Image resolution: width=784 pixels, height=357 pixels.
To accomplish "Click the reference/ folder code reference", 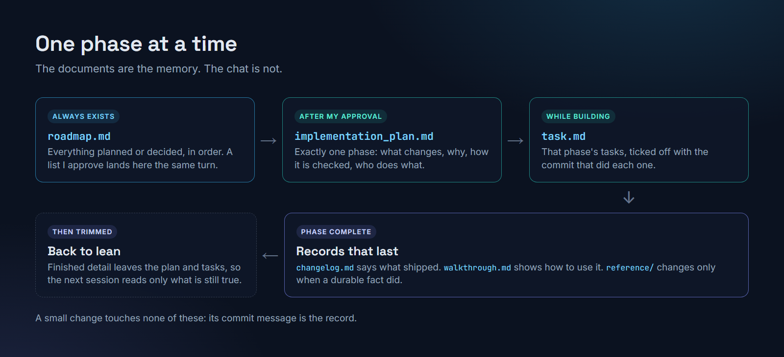I will tap(630, 268).
